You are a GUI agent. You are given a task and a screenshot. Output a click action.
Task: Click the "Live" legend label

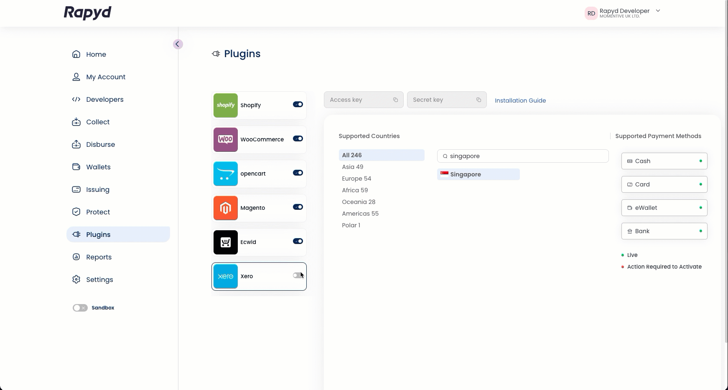coord(632,255)
